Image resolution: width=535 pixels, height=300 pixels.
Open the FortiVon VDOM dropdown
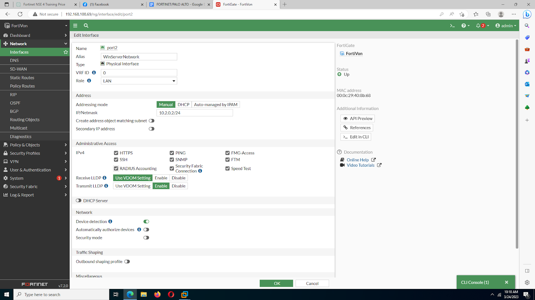coord(35,26)
